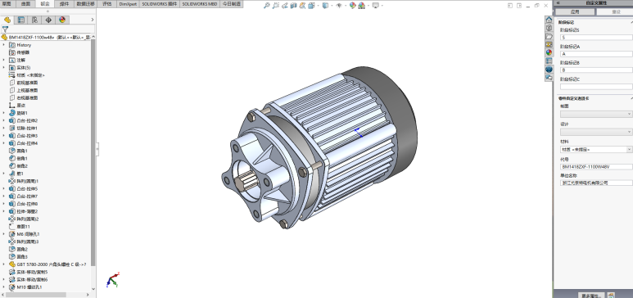Expand the 旋转1 revolve feature
This screenshot has width=633, height=298.
point(4,113)
